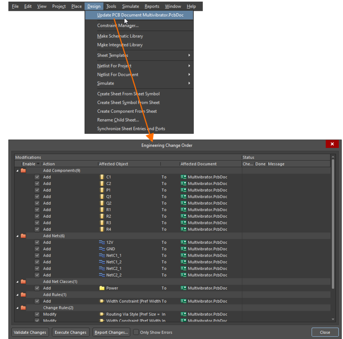
Task: Click the GND net icon
Action: [x=102, y=249]
